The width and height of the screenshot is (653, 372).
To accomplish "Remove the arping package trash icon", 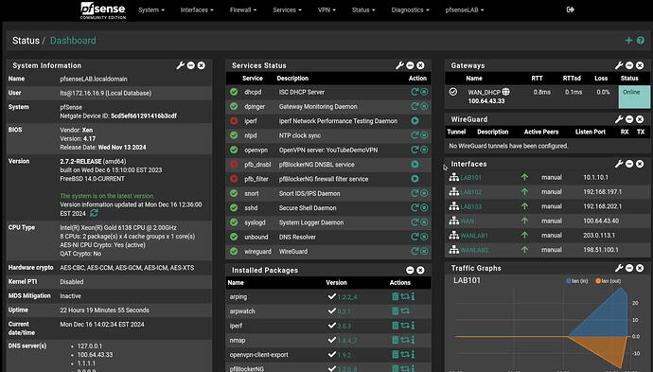I will pos(396,296).
